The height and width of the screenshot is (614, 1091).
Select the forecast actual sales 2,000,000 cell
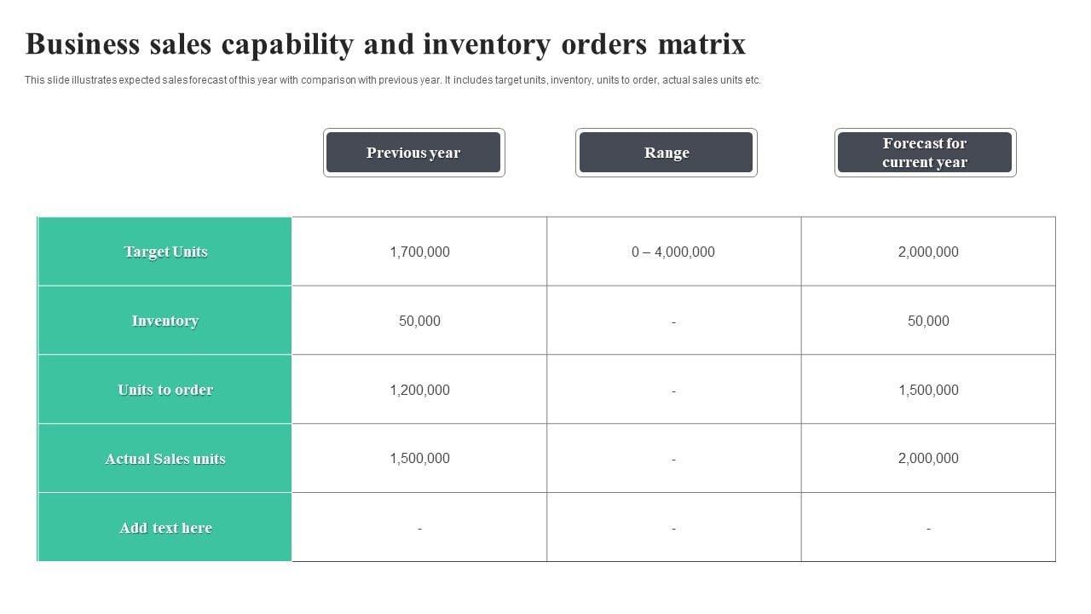(x=928, y=458)
